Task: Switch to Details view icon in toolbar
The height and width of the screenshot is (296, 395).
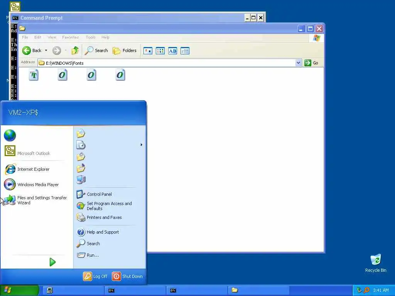Action: click(x=185, y=51)
